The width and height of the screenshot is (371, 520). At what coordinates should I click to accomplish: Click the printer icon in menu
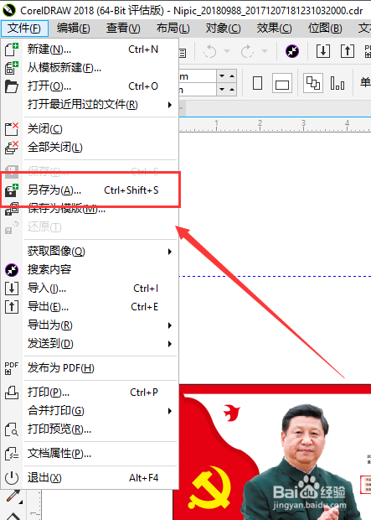(12, 393)
